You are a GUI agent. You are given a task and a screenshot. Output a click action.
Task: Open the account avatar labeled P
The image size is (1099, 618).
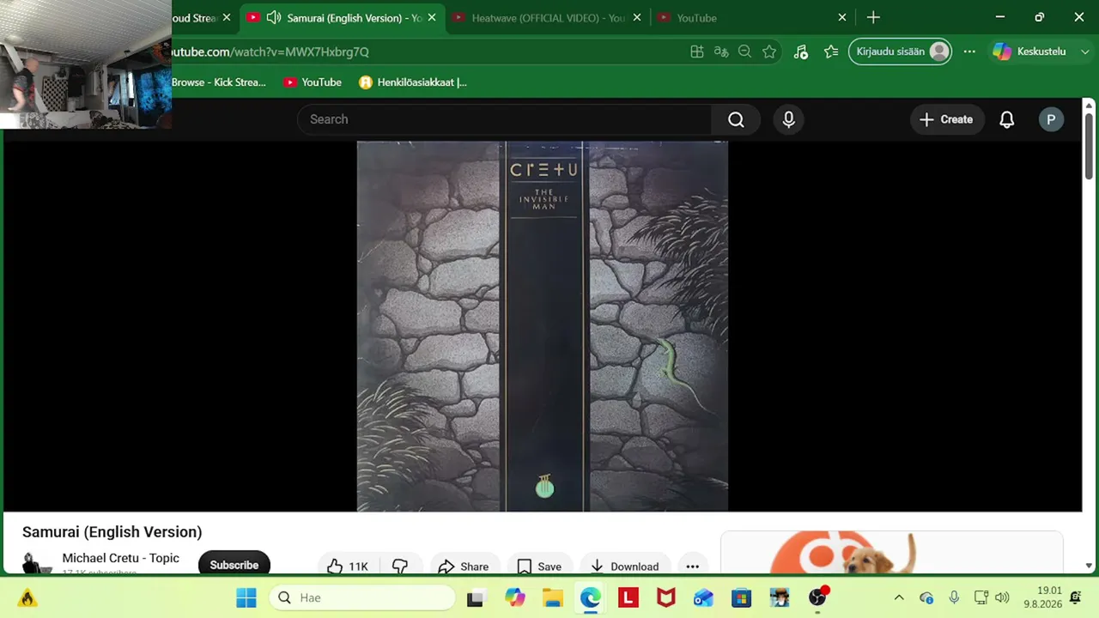tap(1050, 119)
